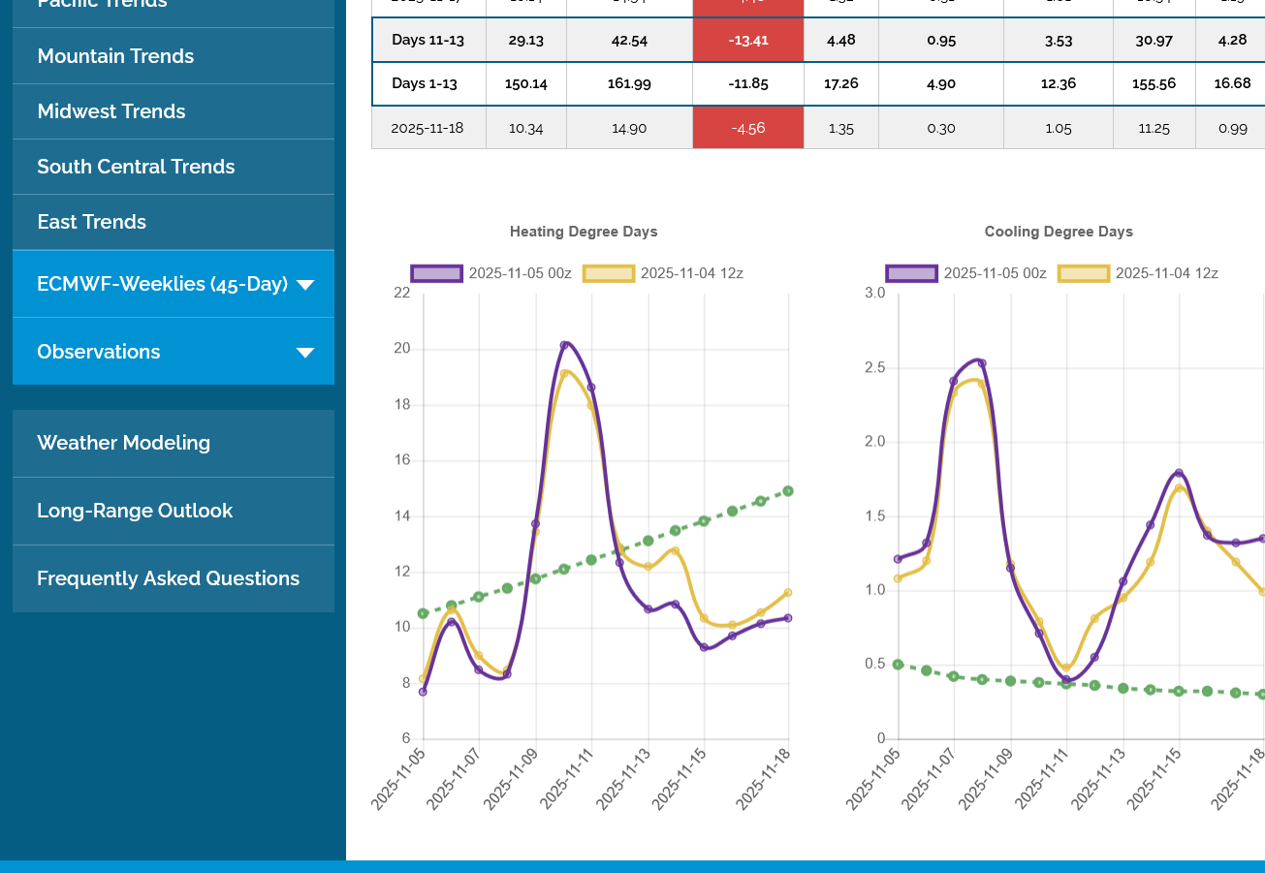Click yellow 2025-11-04 12z swatch in Cooling chart

click(1083, 273)
